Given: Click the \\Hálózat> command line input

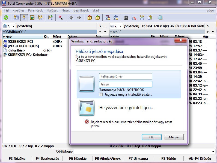Looking at the screenshot, I should tap(142, 152).
